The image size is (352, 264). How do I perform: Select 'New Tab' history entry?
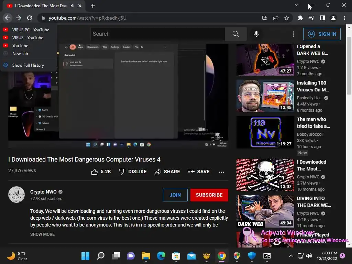[x=28, y=53]
